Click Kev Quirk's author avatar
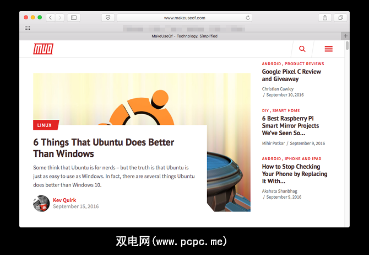 pos(41,203)
